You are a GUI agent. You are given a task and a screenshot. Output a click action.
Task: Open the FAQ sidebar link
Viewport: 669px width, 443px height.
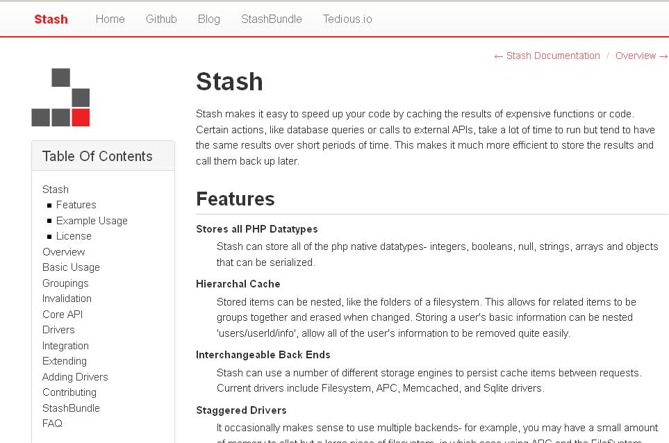[52, 424]
